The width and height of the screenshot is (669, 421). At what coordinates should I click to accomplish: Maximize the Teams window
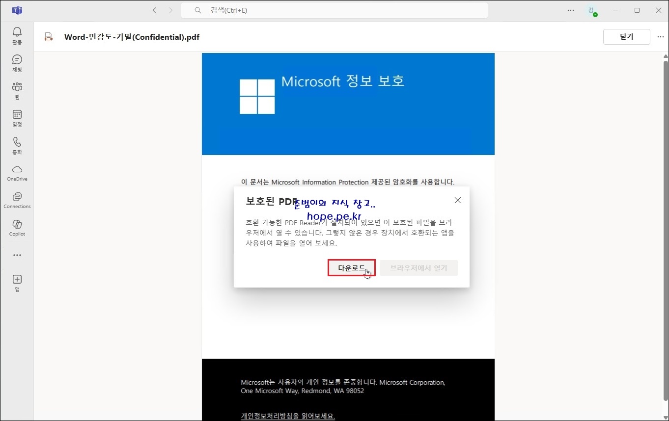[x=637, y=10]
